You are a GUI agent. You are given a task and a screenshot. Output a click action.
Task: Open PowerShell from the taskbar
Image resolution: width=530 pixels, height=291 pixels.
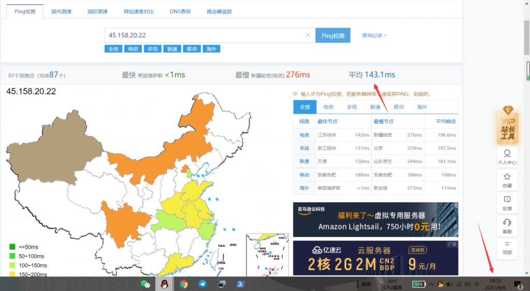click(240, 284)
